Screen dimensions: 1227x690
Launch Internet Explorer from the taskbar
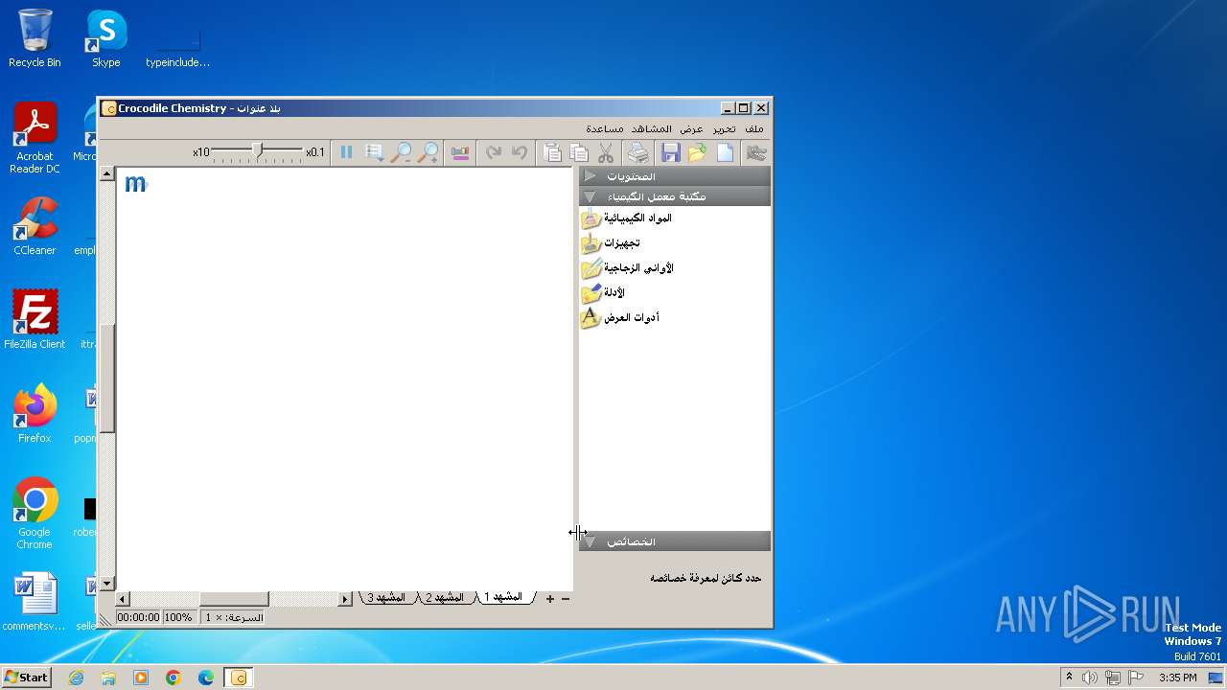[76, 678]
